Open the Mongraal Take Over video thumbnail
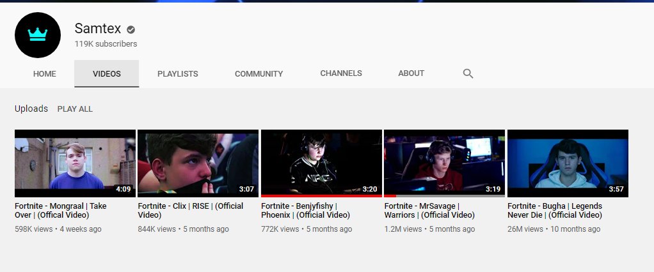 (x=75, y=163)
